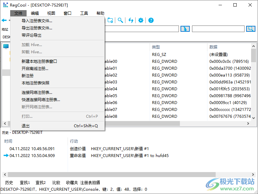Click the blue help question icon
258x194 pixels.
click(151, 20)
